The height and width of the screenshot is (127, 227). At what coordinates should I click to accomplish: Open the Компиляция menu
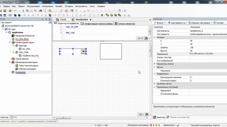(x=48, y=6)
